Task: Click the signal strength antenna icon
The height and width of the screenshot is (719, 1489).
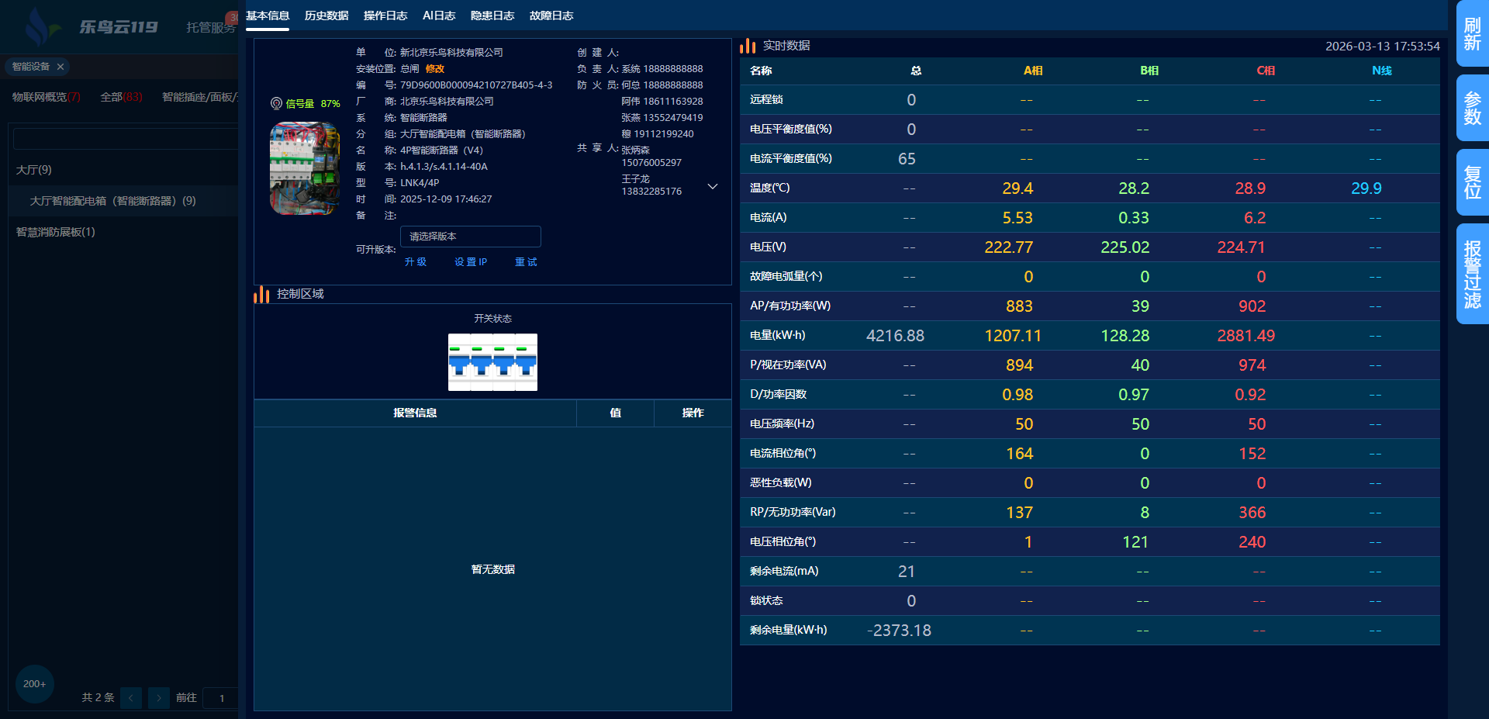Action: tap(276, 103)
